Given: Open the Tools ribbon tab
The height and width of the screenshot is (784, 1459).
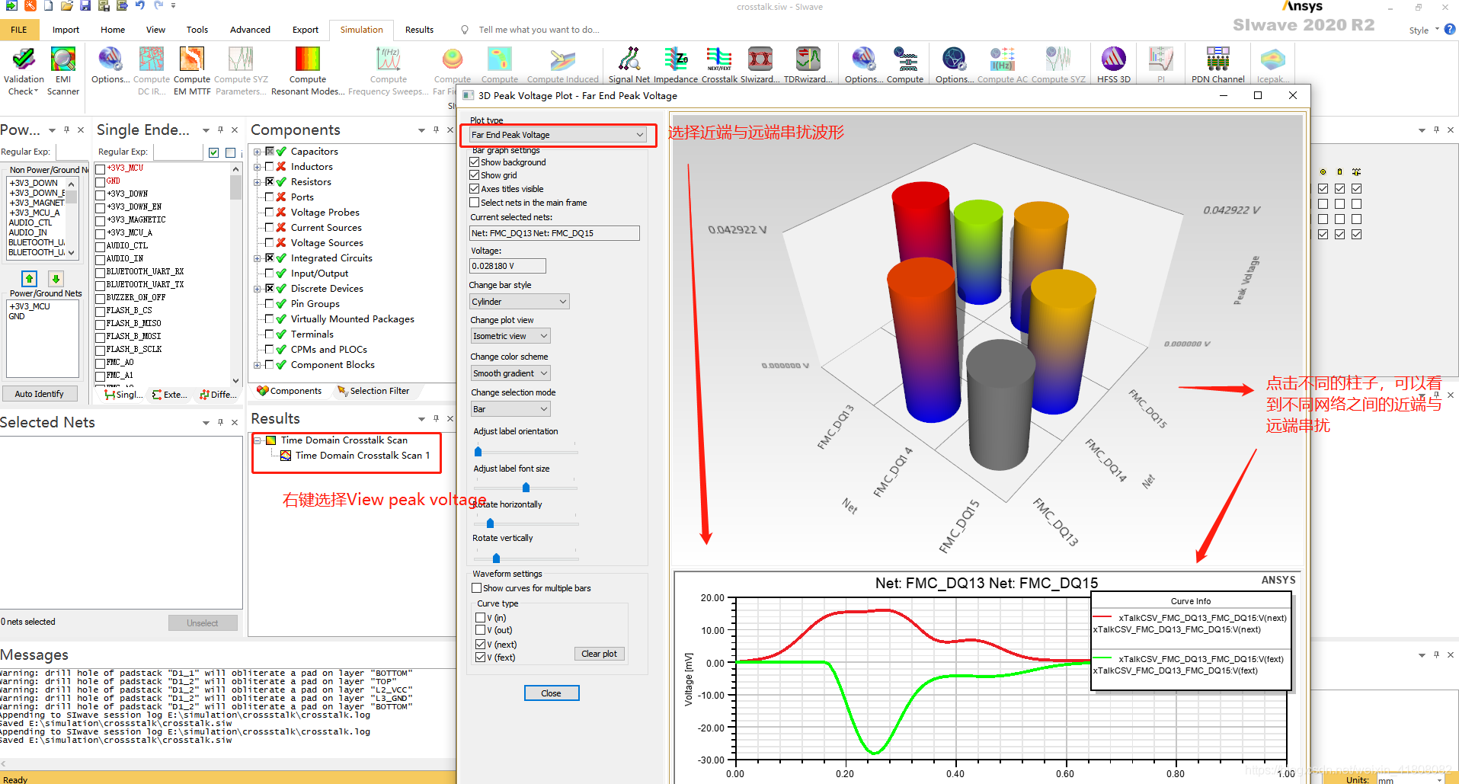Looking at the screenshot, I should [x=197, y=30].
